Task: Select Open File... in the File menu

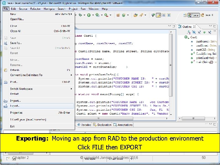Action: click(x=38, y=19)
